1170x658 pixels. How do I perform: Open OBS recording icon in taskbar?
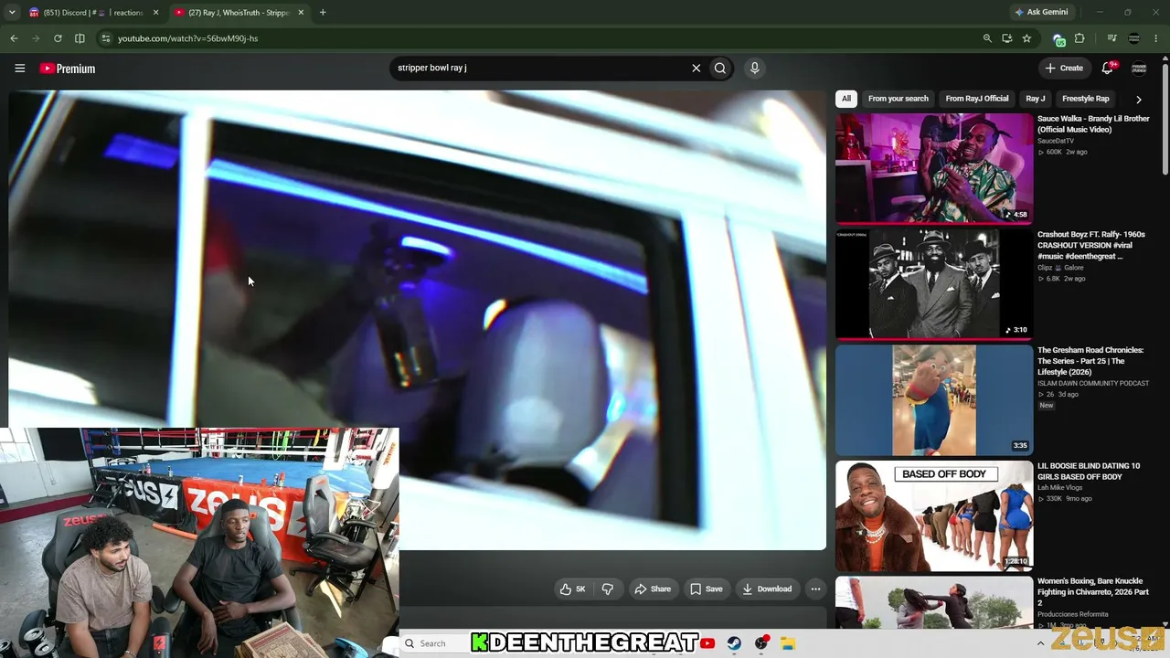(761, 643)
